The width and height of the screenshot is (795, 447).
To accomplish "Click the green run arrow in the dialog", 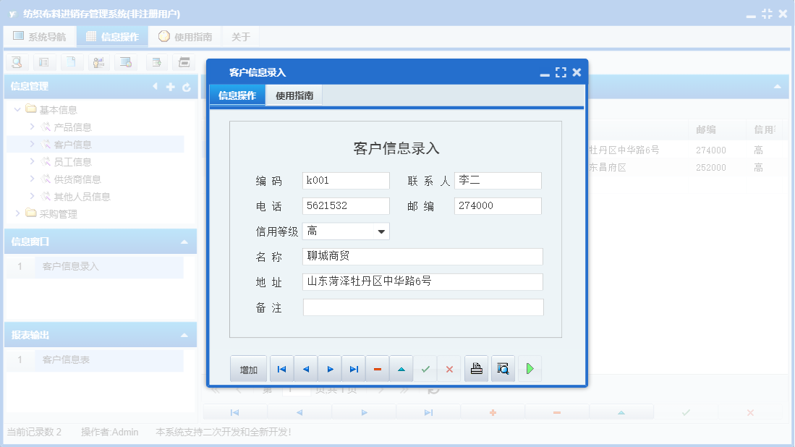I will [529, 368].
